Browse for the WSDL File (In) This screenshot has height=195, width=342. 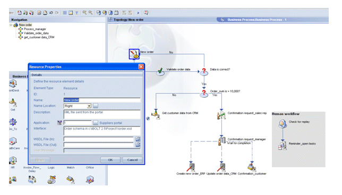click(138, 139)
